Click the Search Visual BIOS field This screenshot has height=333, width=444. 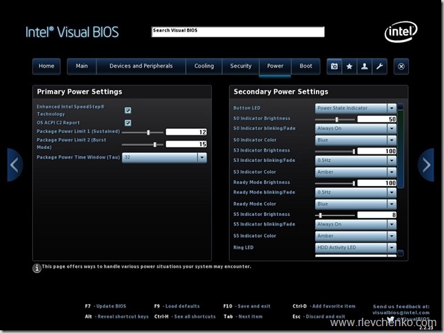point(237,32)
